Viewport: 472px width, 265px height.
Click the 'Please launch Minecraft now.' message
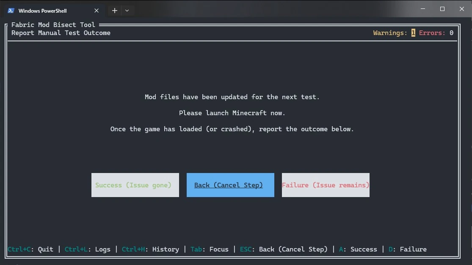coord(232,113)
